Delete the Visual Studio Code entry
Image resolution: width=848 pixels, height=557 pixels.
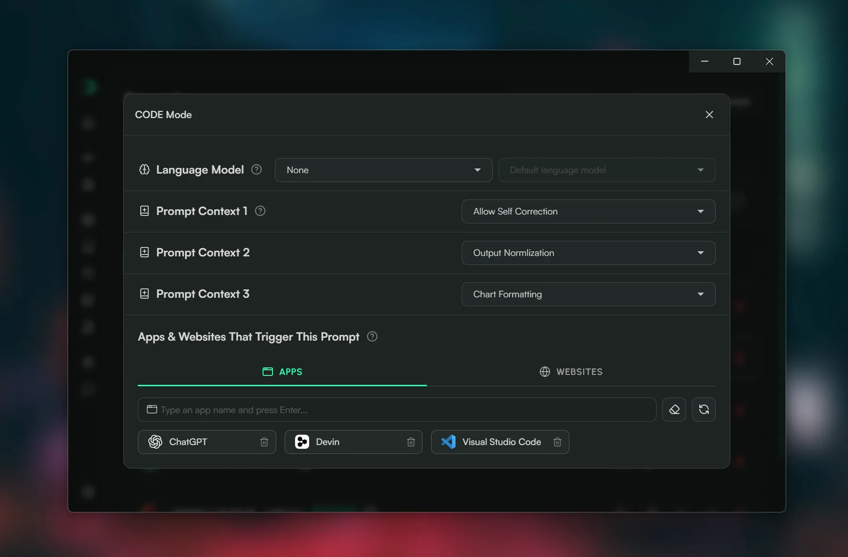[x=557, y=442]
